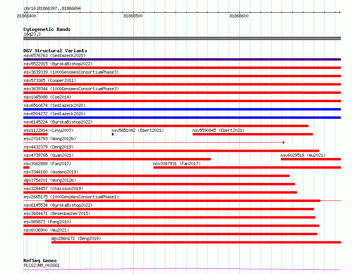Click the red bar under nsv6029518
The height and width of the screenshot is (274, 352).
coord(311,159)
